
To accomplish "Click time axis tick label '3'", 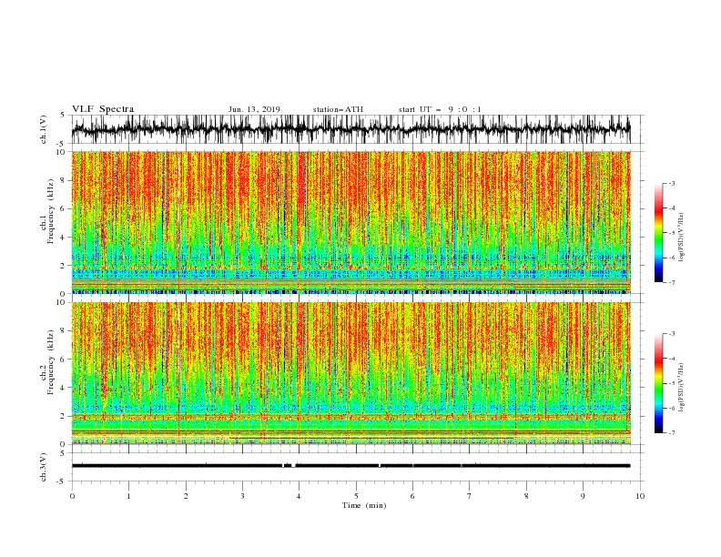I will click(x=242, y=496).
